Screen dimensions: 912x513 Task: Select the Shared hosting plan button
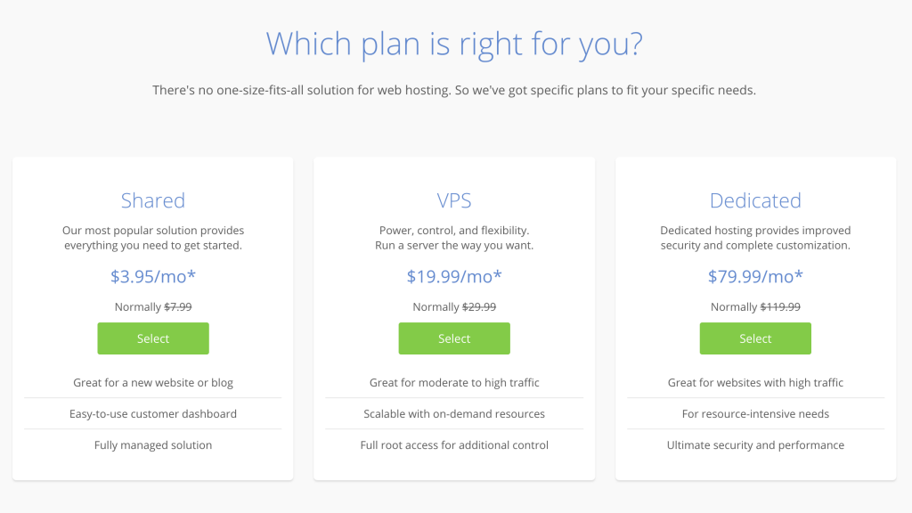coord(153,338)
